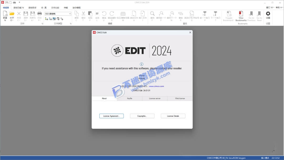Switch to the Web license tab
This screenshot has height=160, width=284.
point(180,98)
